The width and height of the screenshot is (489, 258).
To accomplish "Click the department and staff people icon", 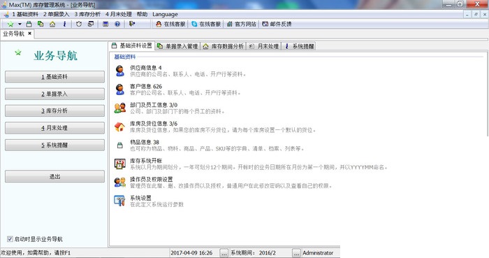I will pos(119,108).
